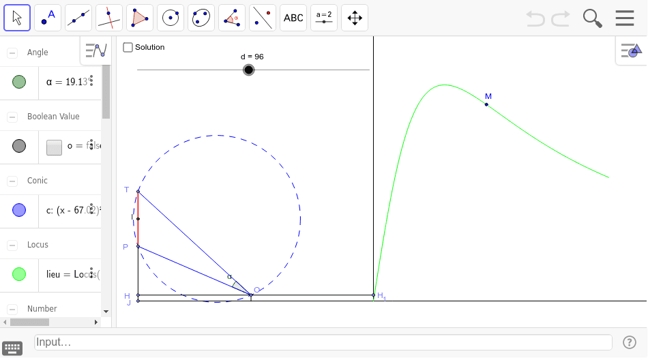This screenshot has height=358, width=648.
Task: Select the Ellipse conic tool
Action: point(201,18)
